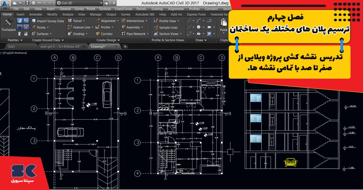Create a Corridor using its icon

coord(97,34)
